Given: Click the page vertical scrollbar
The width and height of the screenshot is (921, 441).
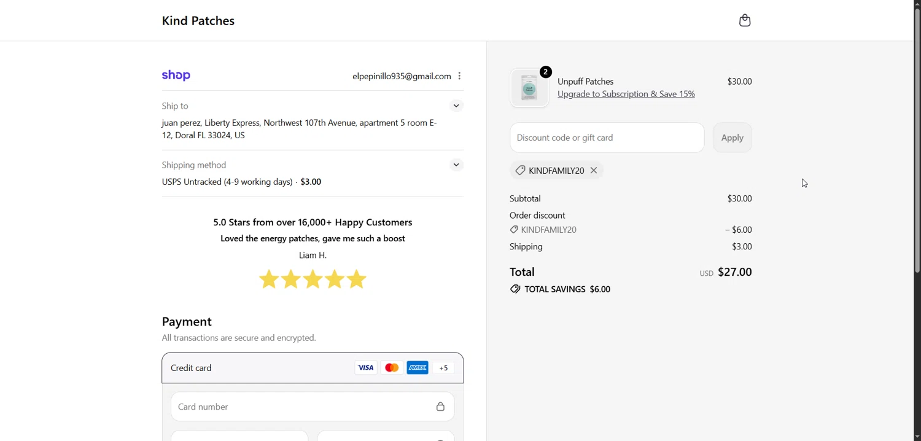Looking at the screenshot, I should (x=917, y=141).
